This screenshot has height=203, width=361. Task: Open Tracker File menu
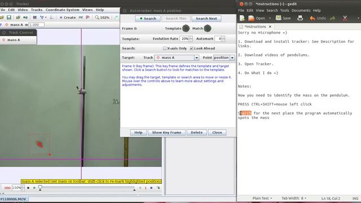2,10
